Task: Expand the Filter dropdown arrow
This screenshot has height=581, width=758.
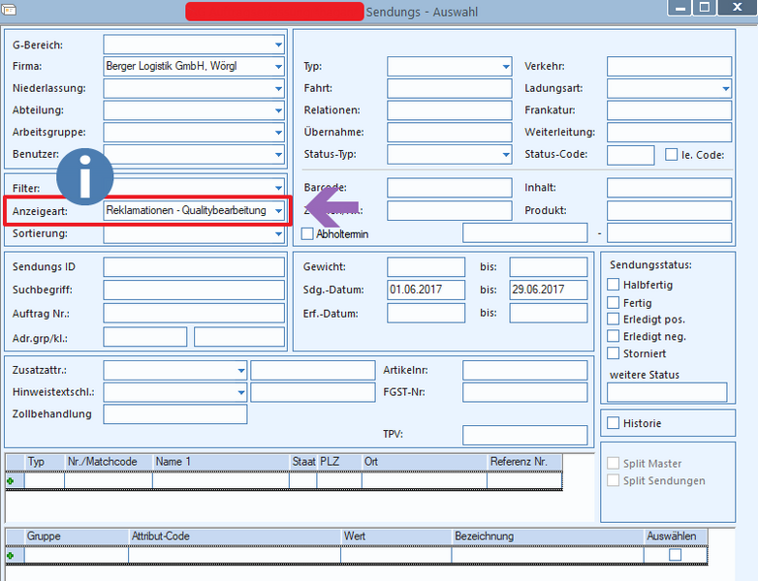Action: tap(278, 188)
